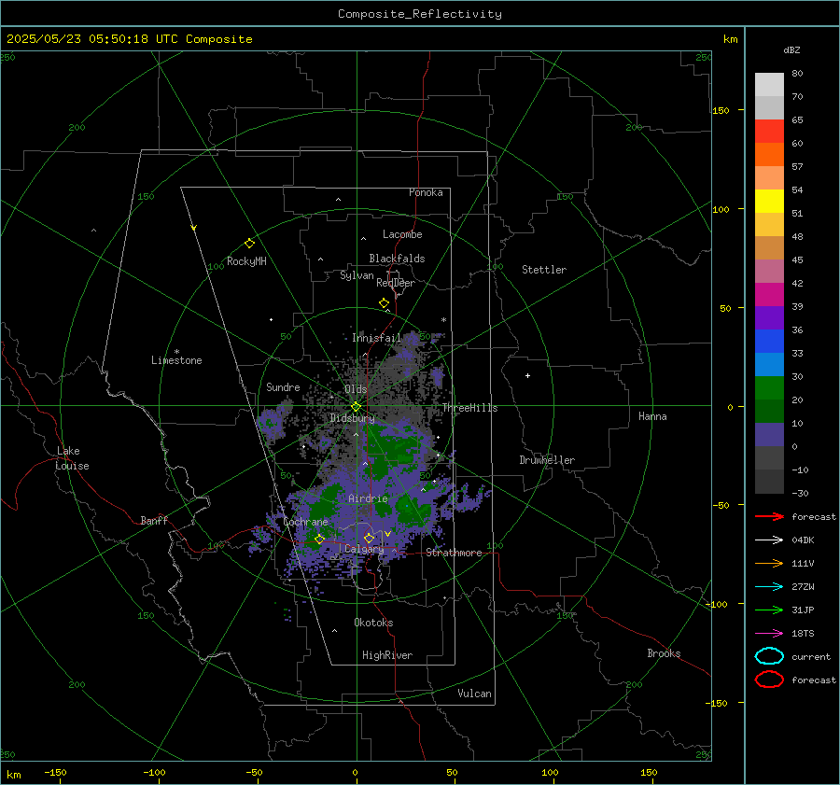Click the -150 value on bottom axis
Viewport: 840px width, 785px height.
tap(55, 773)
